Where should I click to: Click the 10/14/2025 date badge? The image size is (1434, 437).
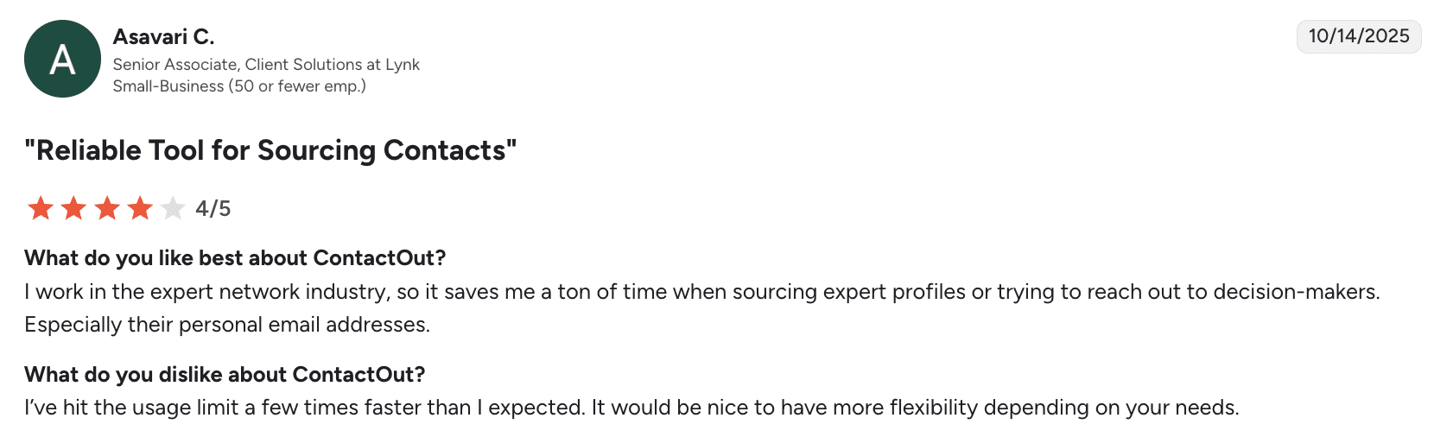click(x=1358, y=36)
